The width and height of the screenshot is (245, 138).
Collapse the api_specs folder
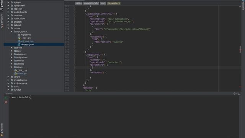click(x=12, y=31)
